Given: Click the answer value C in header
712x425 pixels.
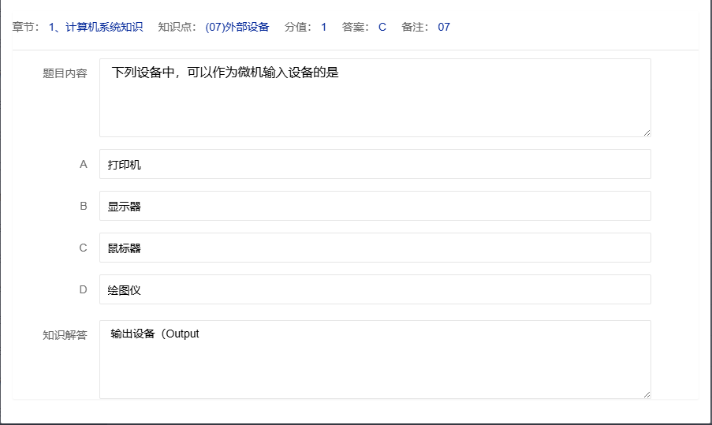Looking at the screenshot, I should pyautogui.click(x=382, y=27).
